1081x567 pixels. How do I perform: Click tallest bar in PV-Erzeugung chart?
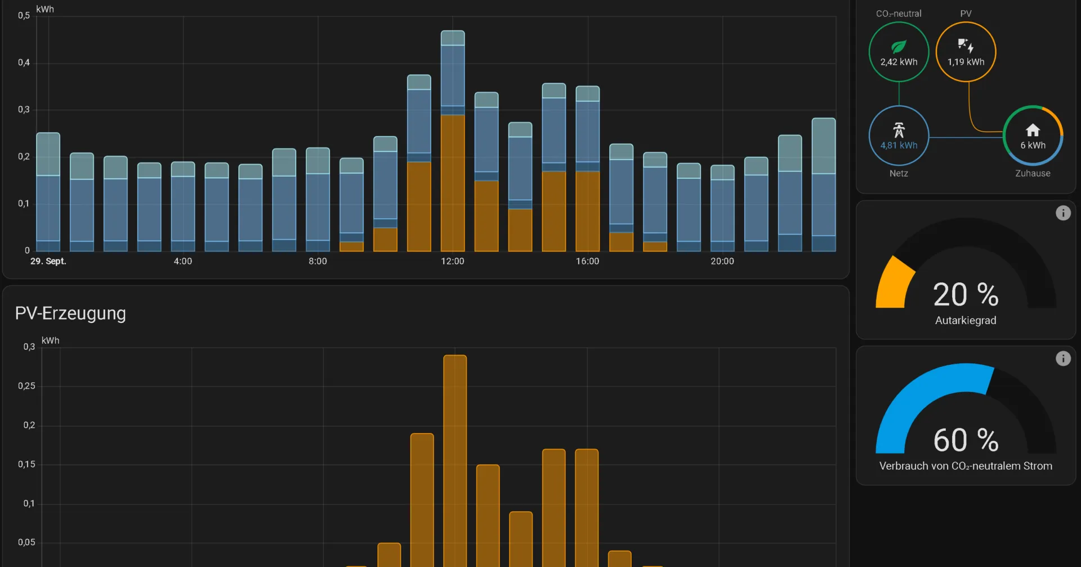(455, 461)
